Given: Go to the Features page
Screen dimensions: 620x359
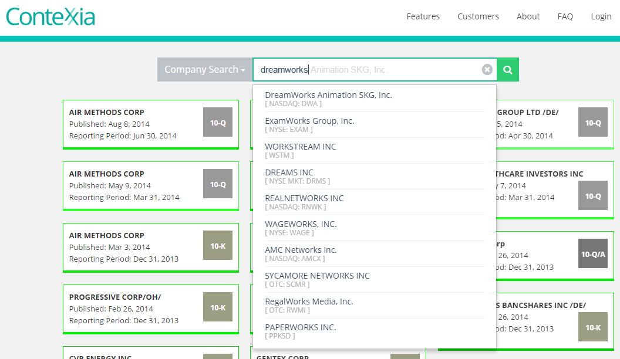Looking at the screenshot, I should 423,16.
